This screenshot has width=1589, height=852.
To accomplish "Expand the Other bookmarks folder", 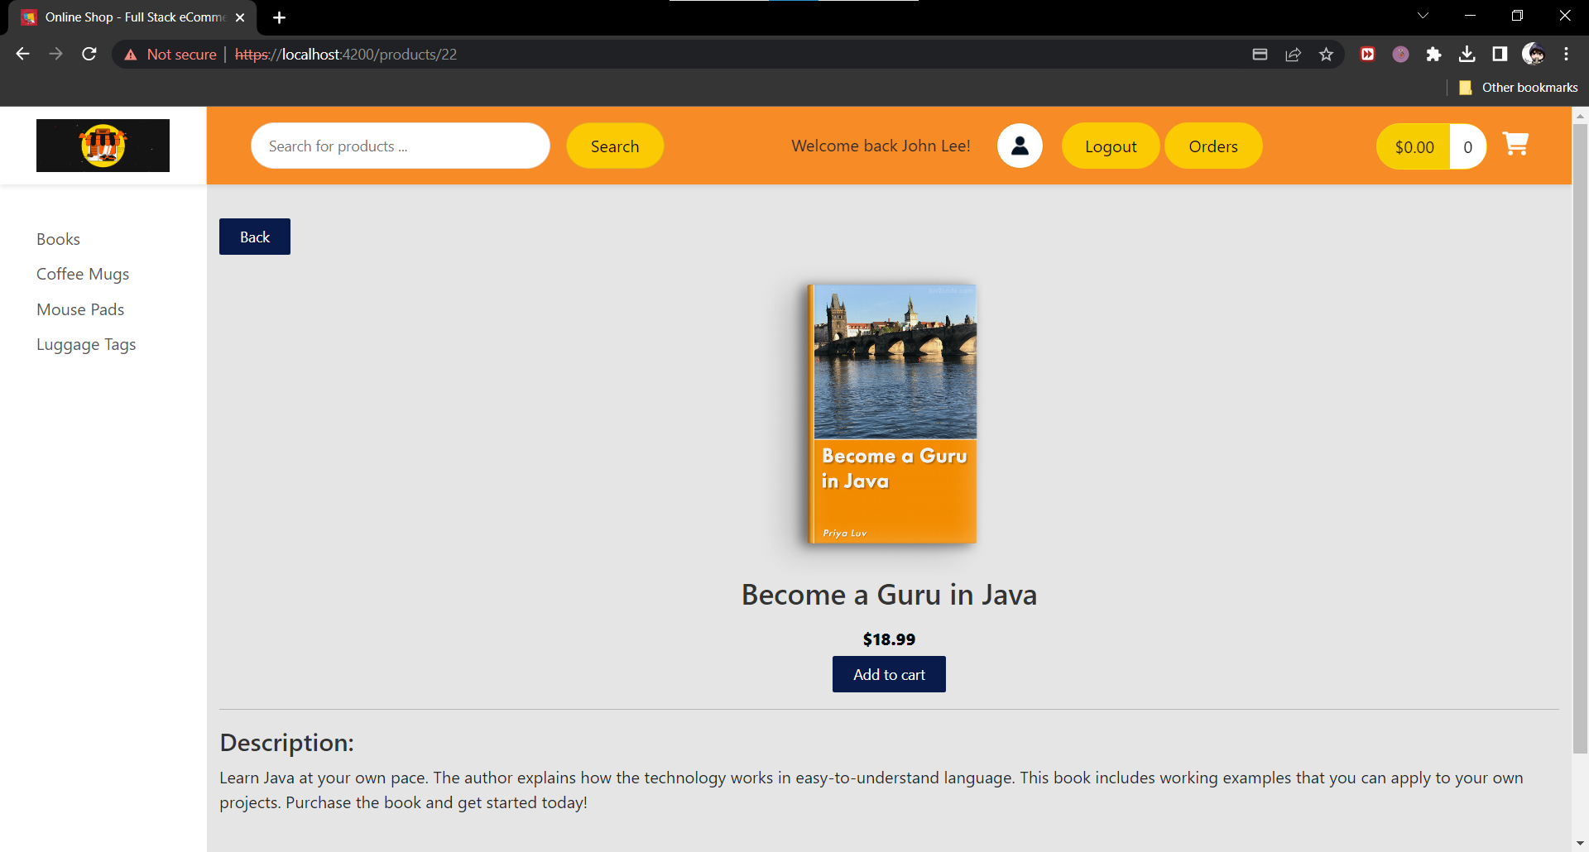I will click(x=1529, y=87).
